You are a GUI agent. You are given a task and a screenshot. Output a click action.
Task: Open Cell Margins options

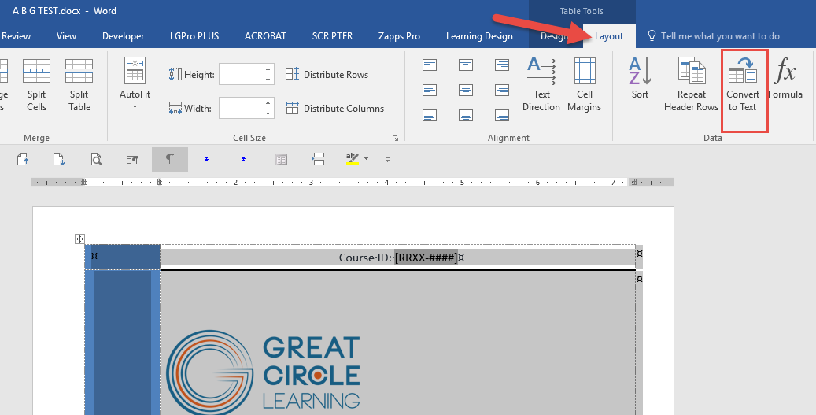pos(585,85)
